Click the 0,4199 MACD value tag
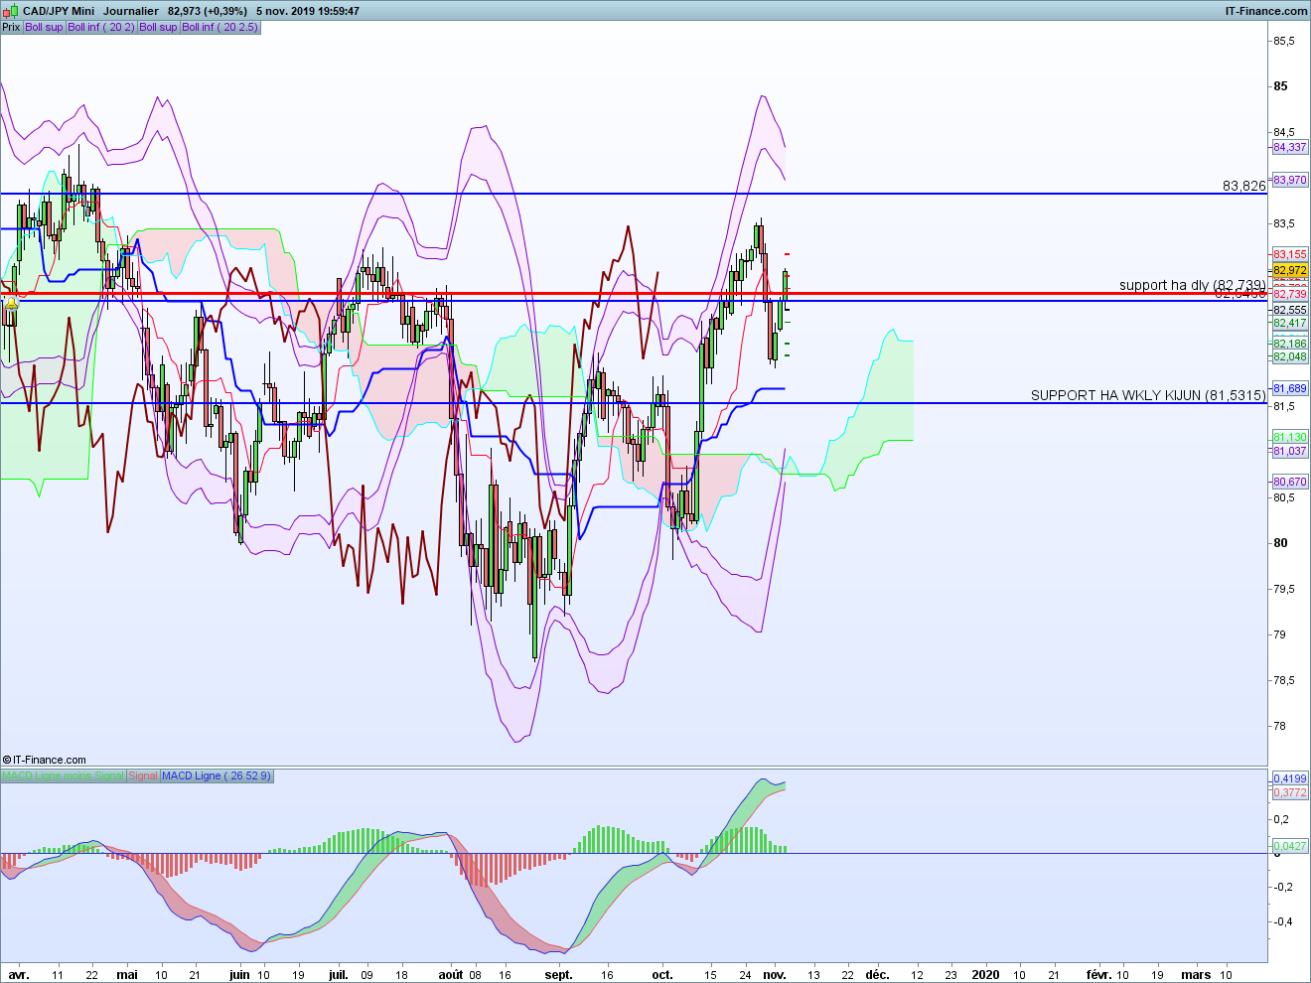The image size is (1311, 983). click(1290, 778)
